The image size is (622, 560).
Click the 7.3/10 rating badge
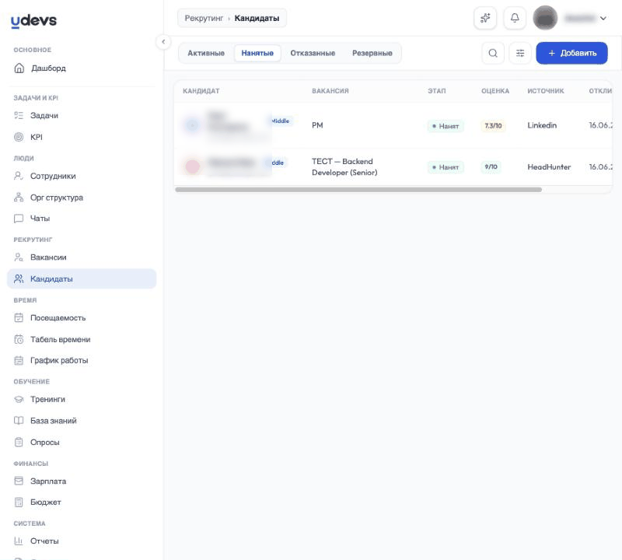[x=493, y=126]
